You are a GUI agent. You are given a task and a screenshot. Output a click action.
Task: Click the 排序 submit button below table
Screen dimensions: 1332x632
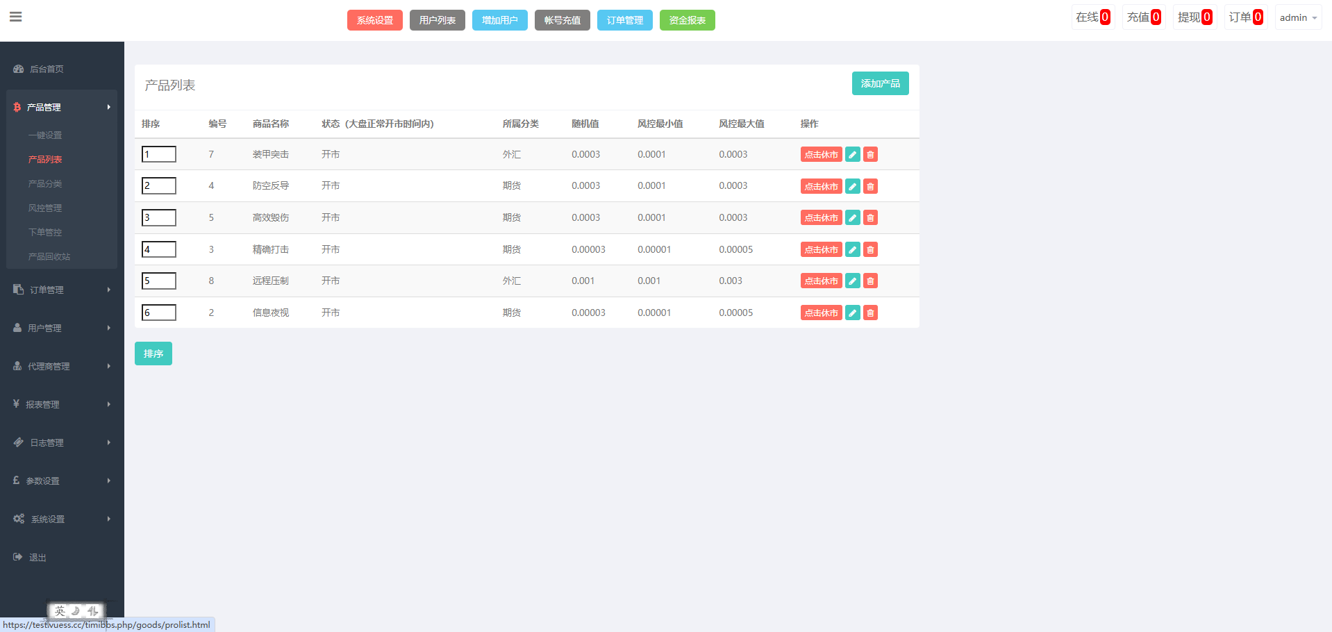click(x=153, y=354)
